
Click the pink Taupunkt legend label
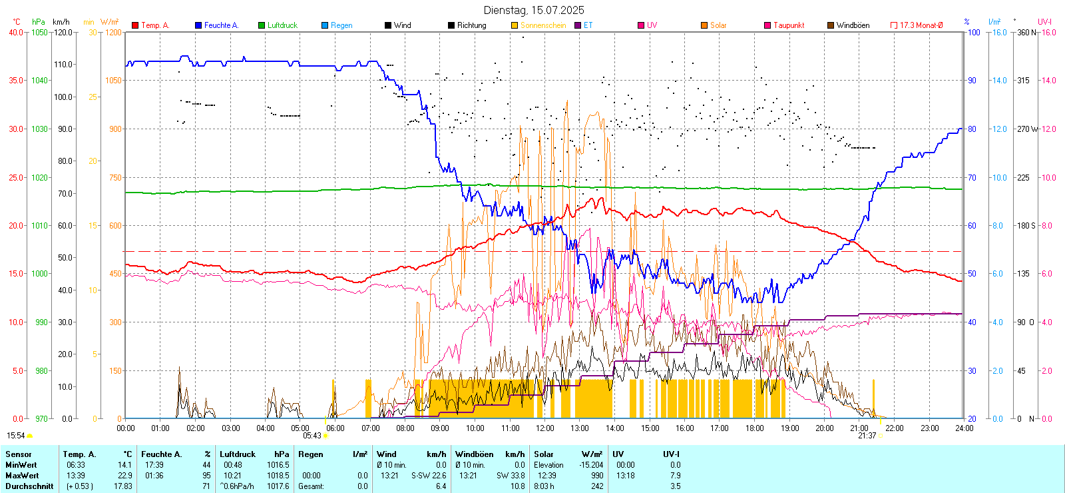pyautogui.click(x=789, y=25)
